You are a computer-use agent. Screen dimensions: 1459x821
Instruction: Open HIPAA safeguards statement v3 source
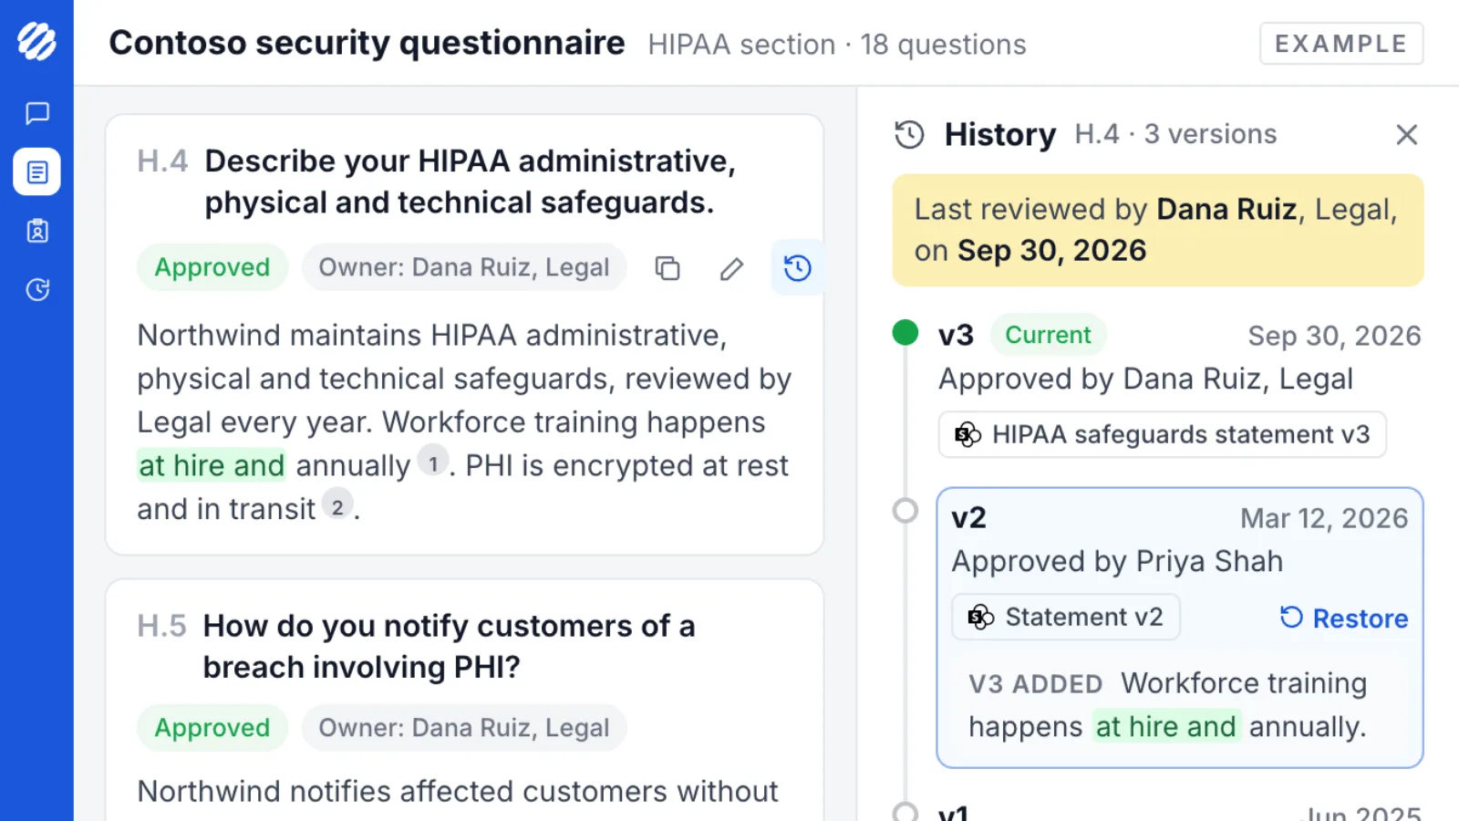click(1162, 434)
